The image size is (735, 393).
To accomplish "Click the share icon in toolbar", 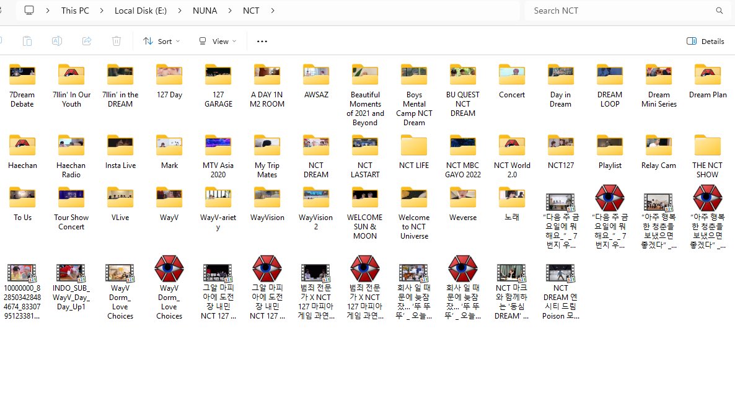I will [87, 42].
